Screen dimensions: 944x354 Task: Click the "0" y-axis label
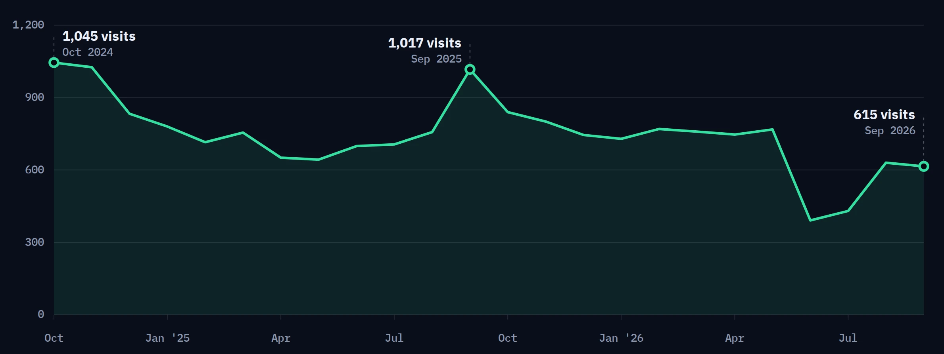[x=41, y=315]
